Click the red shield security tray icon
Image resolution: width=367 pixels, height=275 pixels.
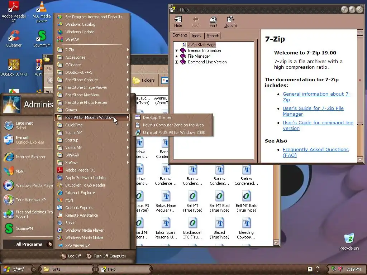(x=340, y=269)
